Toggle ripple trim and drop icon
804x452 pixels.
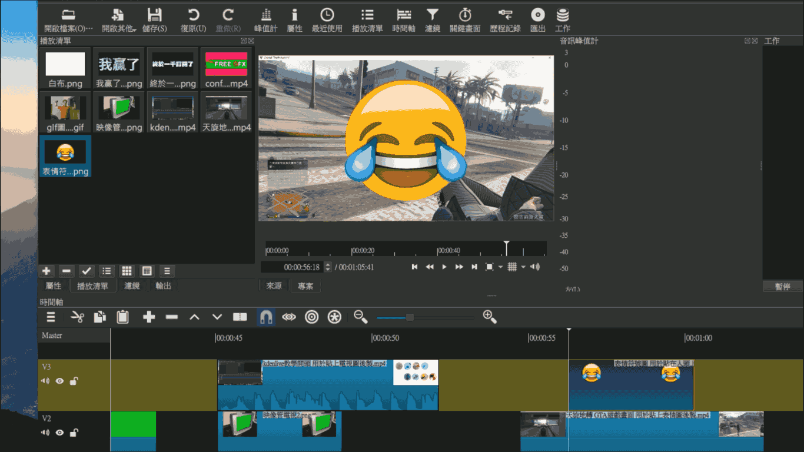point(312,317)
